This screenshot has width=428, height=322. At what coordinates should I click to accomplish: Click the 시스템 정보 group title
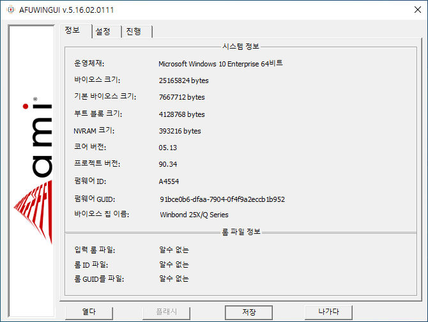coord(241,47)
